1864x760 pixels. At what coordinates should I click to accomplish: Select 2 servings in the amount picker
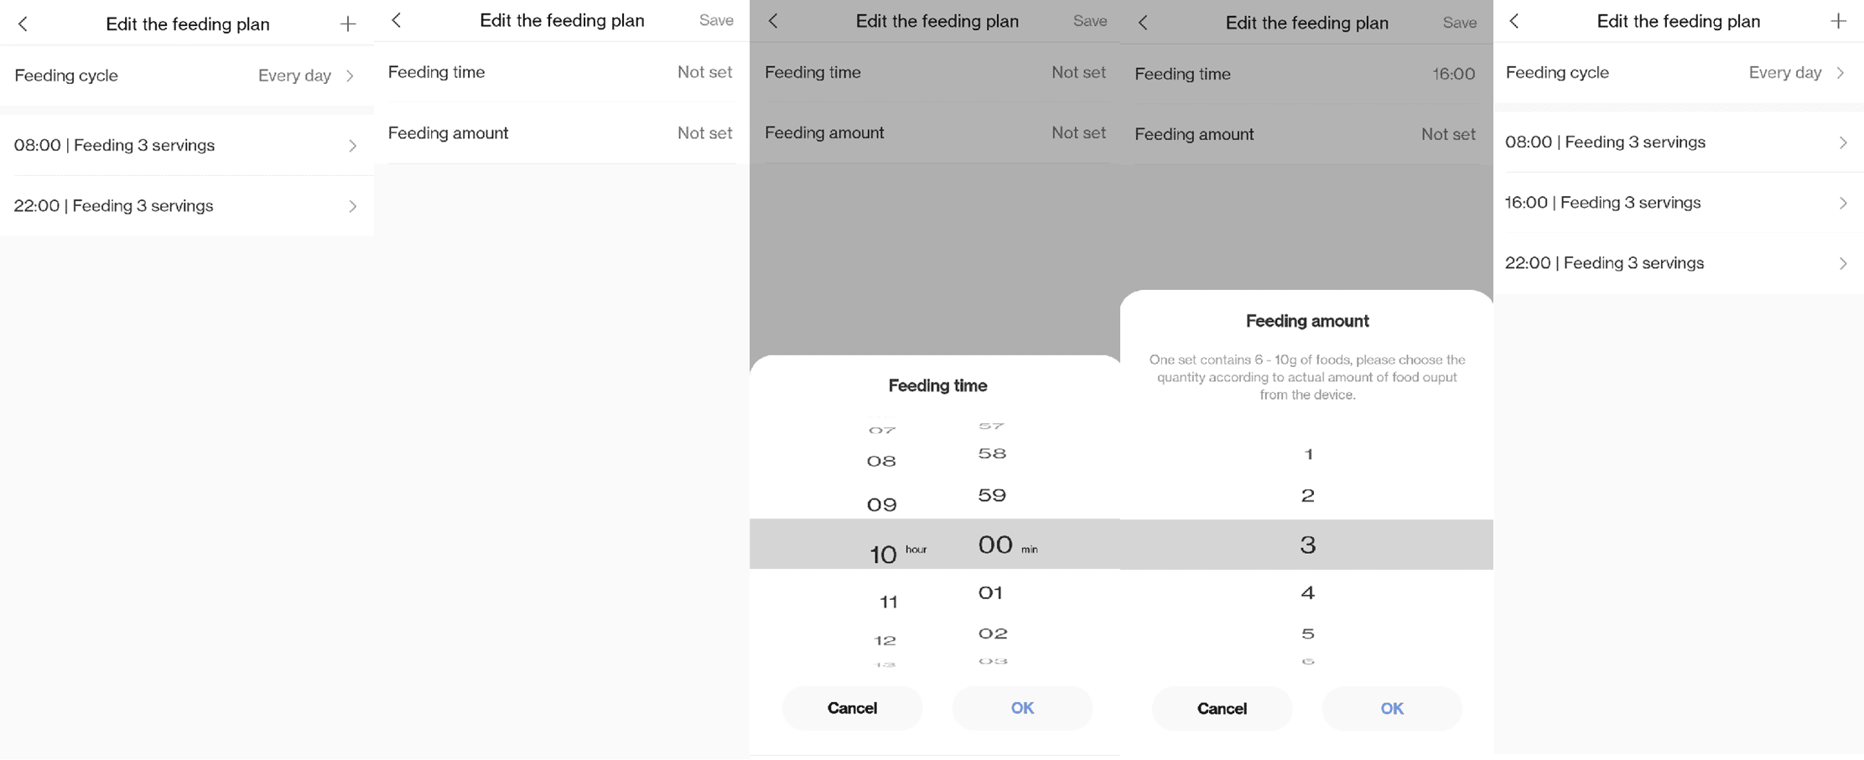(x=1307, y=495)
